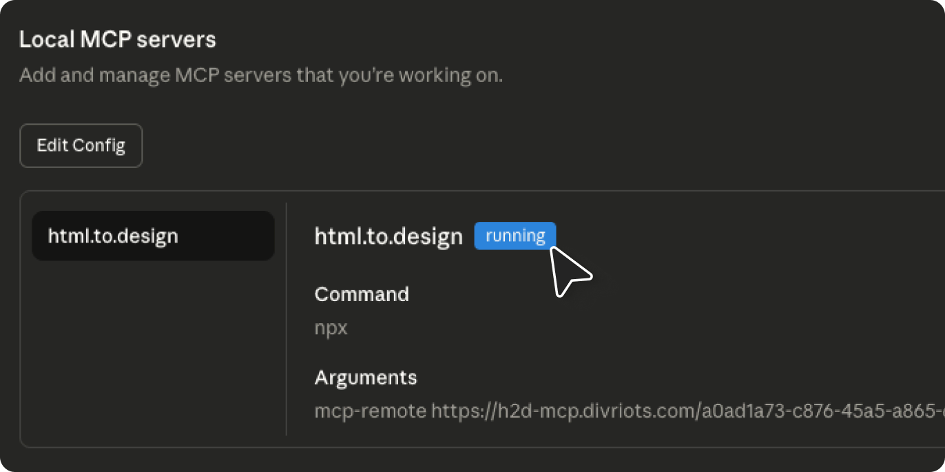Click the mcp-remote argument text

pyautogui.click(x=370, y=411)
